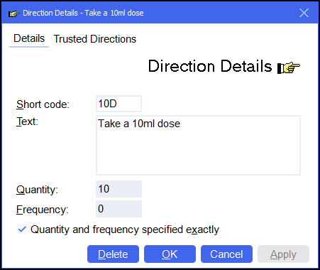This screenshot has width=320, height=270.
Task: Click the Text label
Action: pos(27,121)
